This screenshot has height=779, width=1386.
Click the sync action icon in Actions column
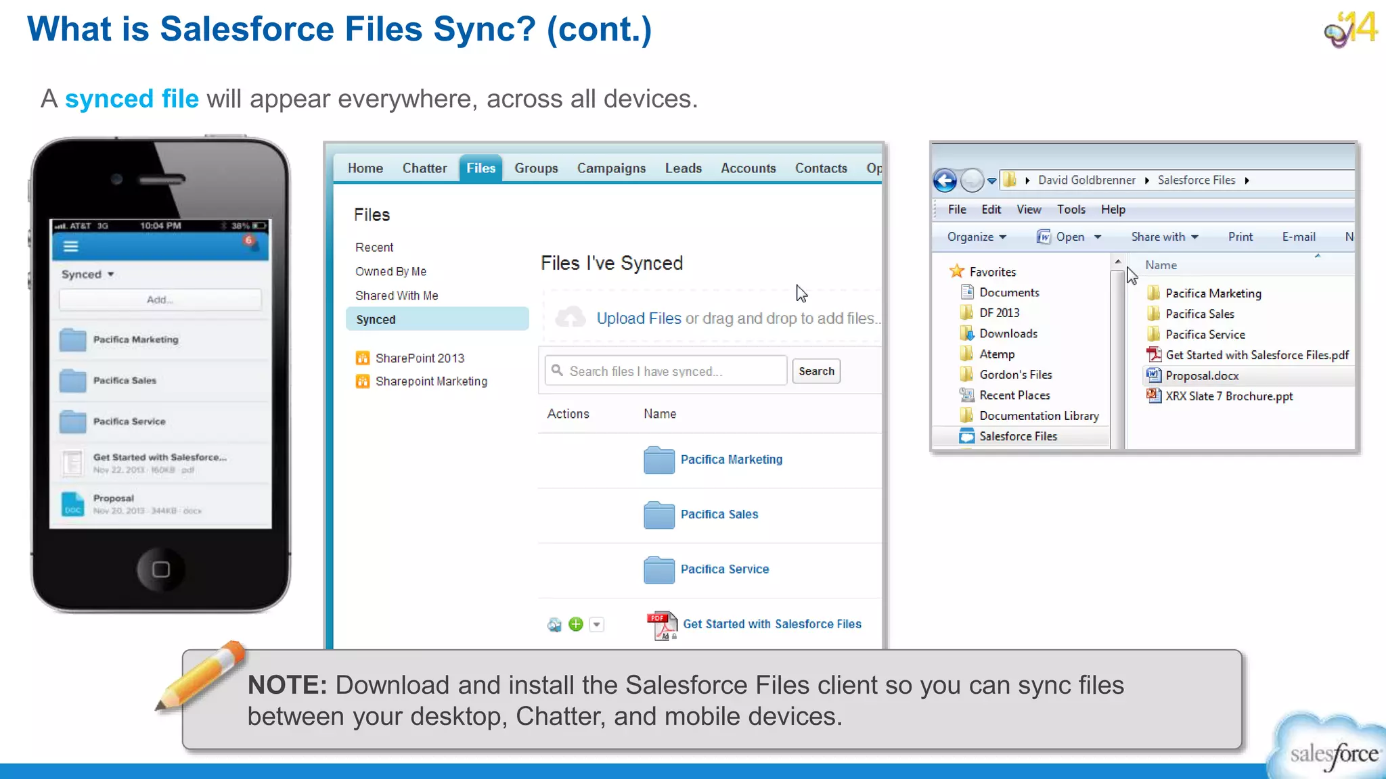coord(554,625)
